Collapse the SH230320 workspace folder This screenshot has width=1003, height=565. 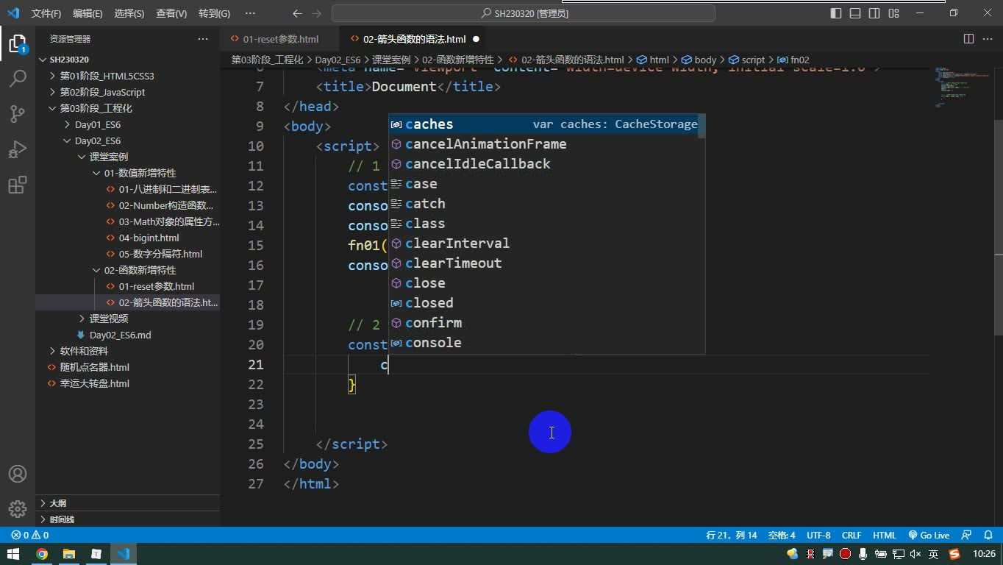click(x=127, y=60)
